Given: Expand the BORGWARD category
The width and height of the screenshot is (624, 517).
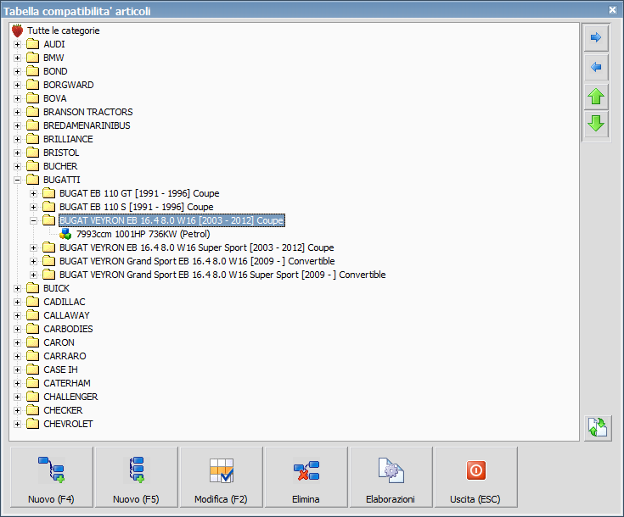Looking at the screenshot, I should 17,85.
